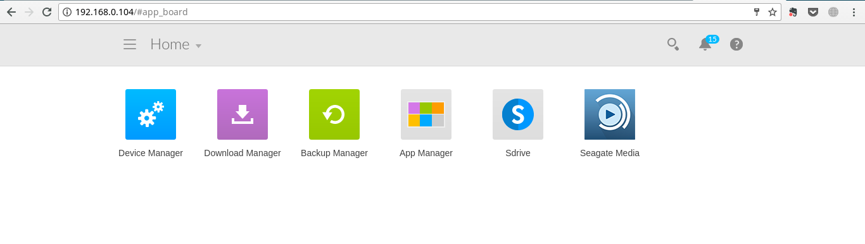Open the Evernote extension icon
Viewport: 865px width, 244px height.
(793, 12)
